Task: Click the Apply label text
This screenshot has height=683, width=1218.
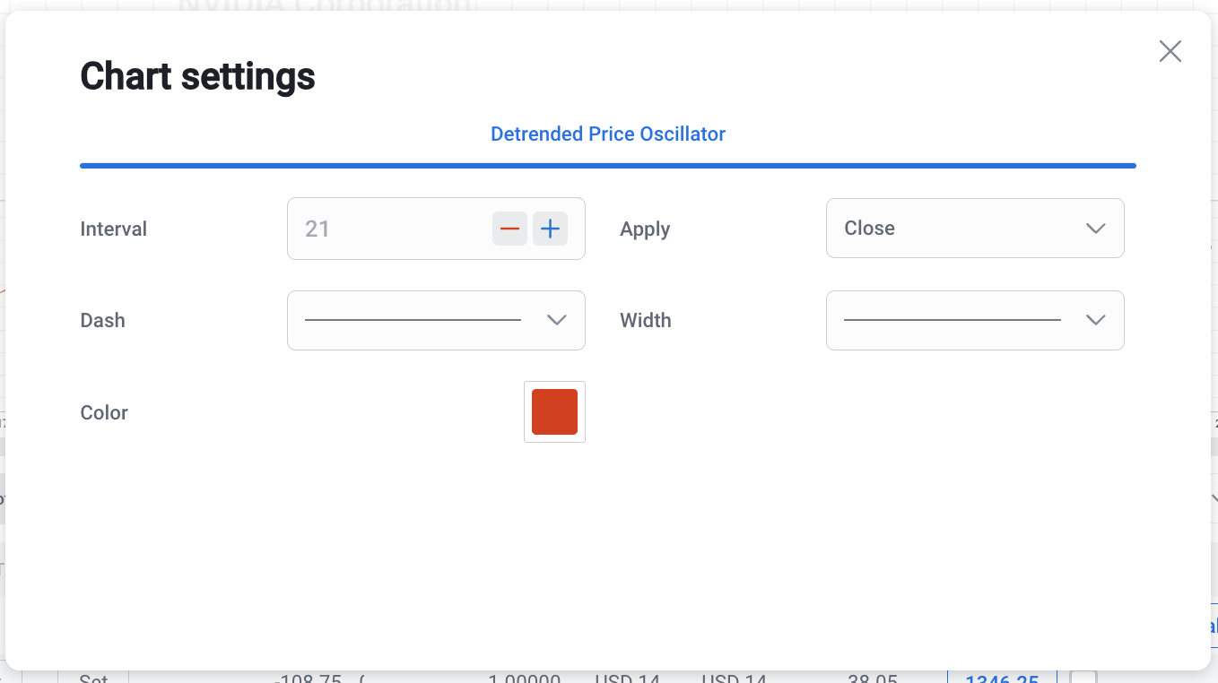Action: [x=645, y=229]
